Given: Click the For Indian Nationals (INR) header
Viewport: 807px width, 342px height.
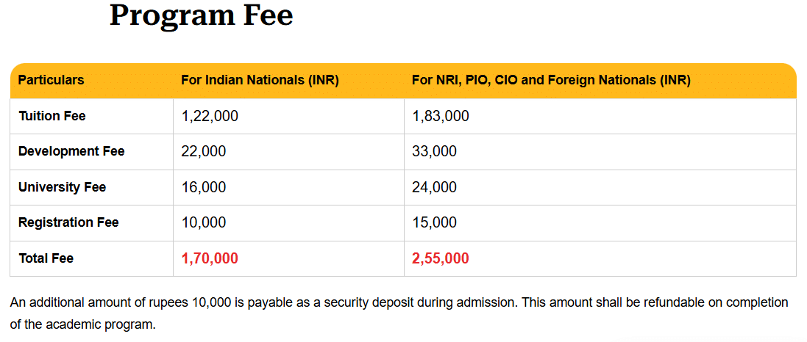Looking at the screenshot, I should (x=260, y=80).
